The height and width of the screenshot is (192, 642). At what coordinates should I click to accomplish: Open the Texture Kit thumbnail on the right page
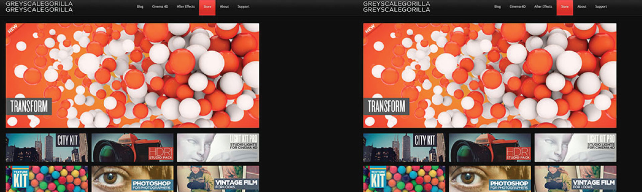(404, 179)
